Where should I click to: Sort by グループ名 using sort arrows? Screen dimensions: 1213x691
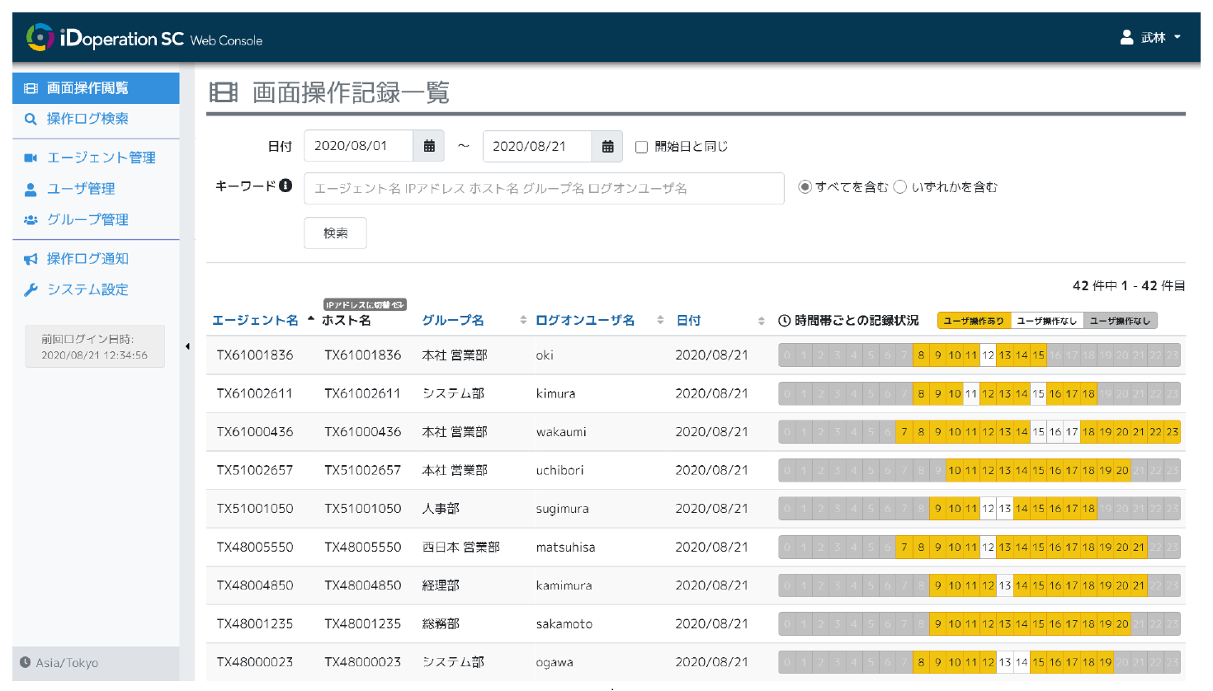click(x=523, y=320)
